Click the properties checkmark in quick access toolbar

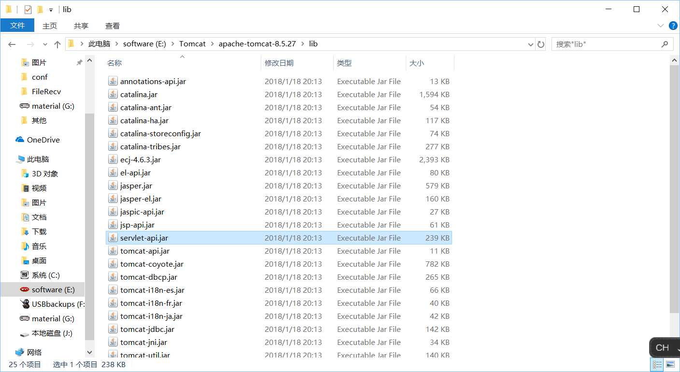[x=28, y=9]
